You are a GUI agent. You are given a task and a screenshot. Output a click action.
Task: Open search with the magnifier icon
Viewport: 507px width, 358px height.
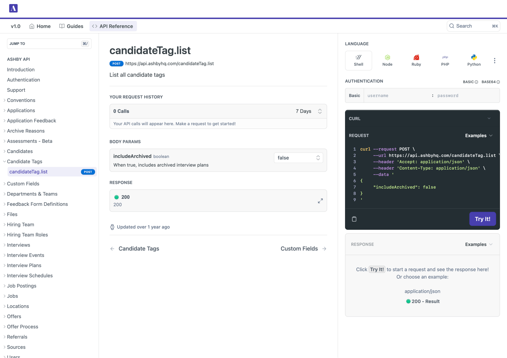point(451,26)
